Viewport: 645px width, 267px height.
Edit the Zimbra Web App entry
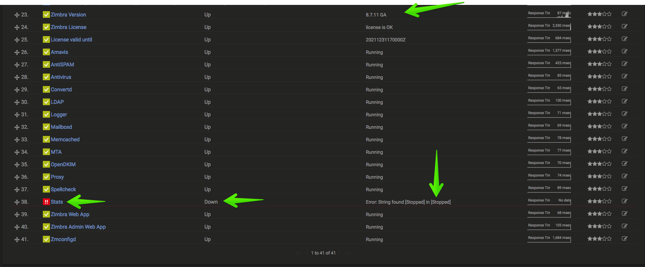click(624, 214)
